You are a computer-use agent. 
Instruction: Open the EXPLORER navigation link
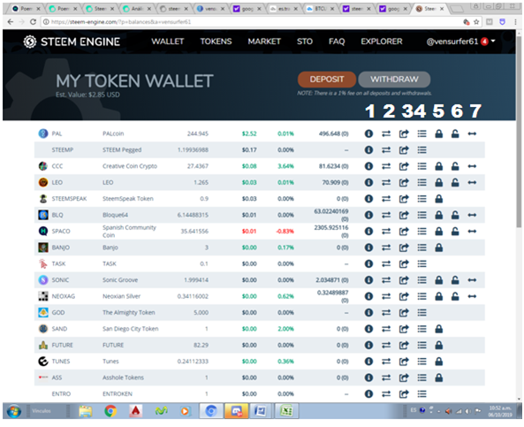[x=382, y=42]
